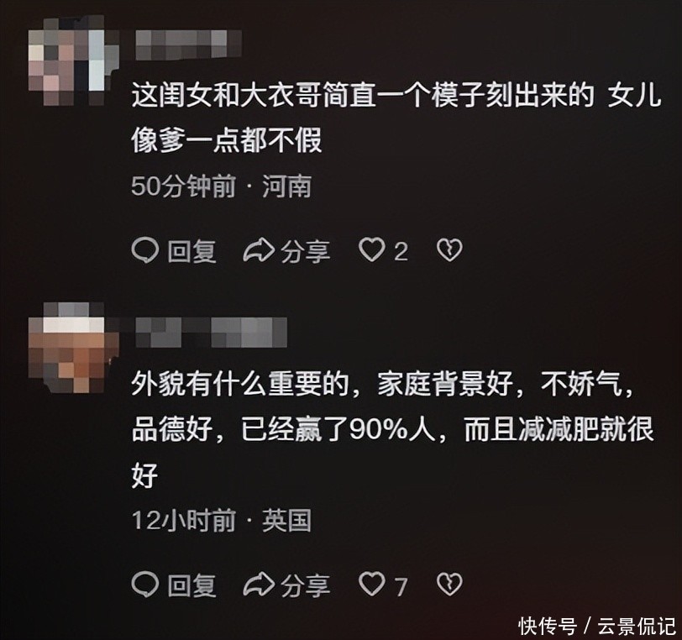The width and height of the screenshot is (682, 640).
Task: Click the reply bubble icon on Henan comment
Action: click(144, 250)
